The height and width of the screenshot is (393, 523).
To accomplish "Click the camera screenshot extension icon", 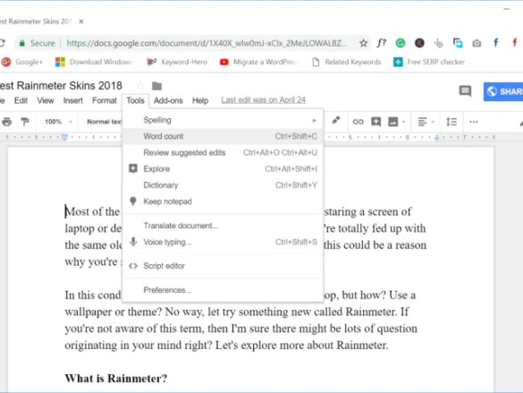I will pyautogui.click(x=477, y=43).
